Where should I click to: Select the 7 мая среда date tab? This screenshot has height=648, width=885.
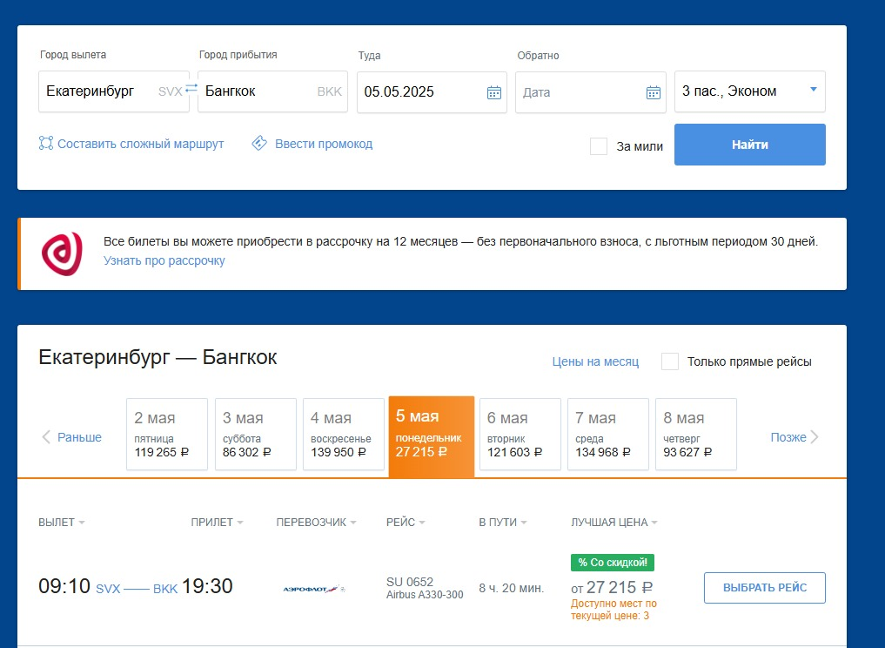(608, 434)
